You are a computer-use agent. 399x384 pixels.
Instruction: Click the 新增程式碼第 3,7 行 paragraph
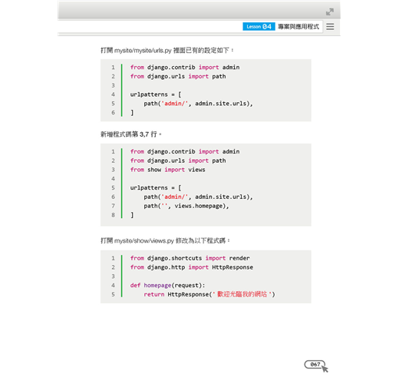pos(131,134)
